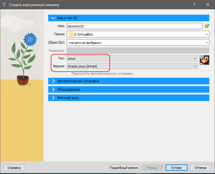Click the 'Имя:' label text
215x174 pixels.
click(61, 26)
